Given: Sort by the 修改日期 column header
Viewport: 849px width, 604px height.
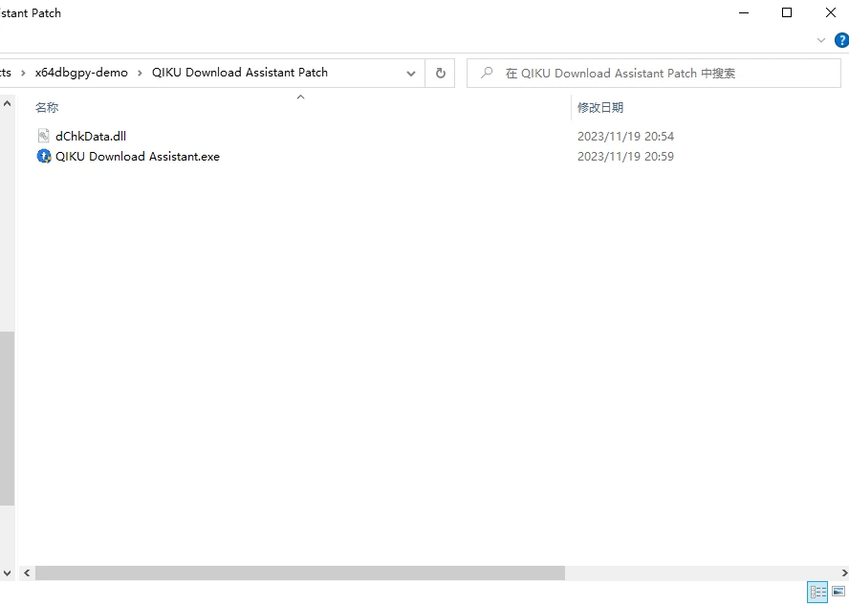Looking at the screenshot, I should [x=599, y=108].
